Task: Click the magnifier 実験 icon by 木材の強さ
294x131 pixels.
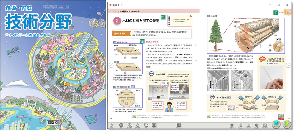Action: pyautogui.click(x=212, y=98)
